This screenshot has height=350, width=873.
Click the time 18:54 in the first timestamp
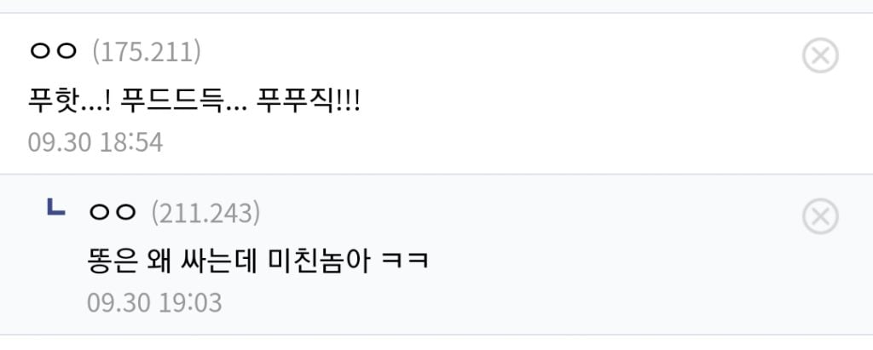coord(131,142)
